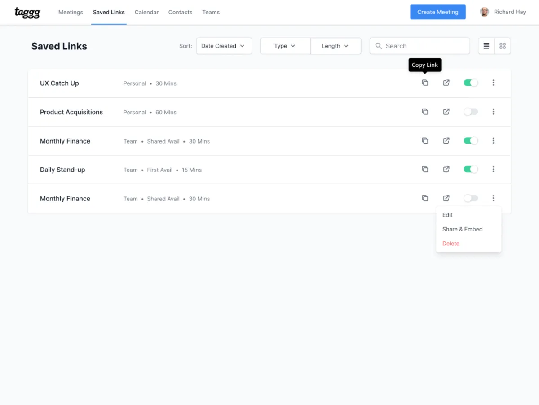This screenshot has height=405, width=539.
Task: Open more options for UX Catch Up
Action: (493, 83)
